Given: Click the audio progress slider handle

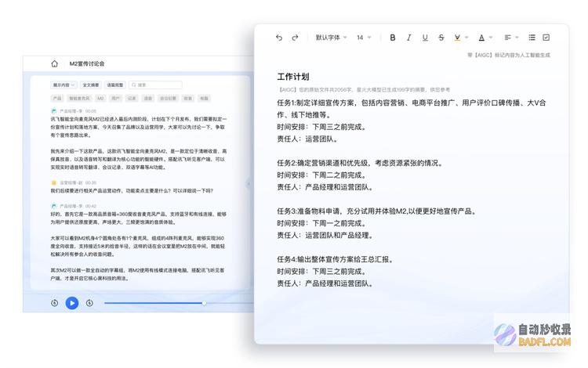Looking at the screenshot, I should 204,303.
